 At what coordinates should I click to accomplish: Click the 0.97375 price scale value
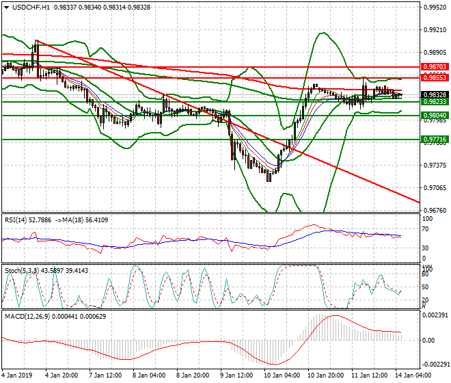coord(435,166)
